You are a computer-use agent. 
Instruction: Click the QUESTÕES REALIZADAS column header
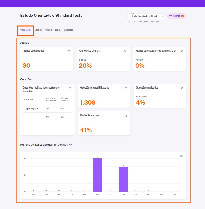(x=51, y=99)
